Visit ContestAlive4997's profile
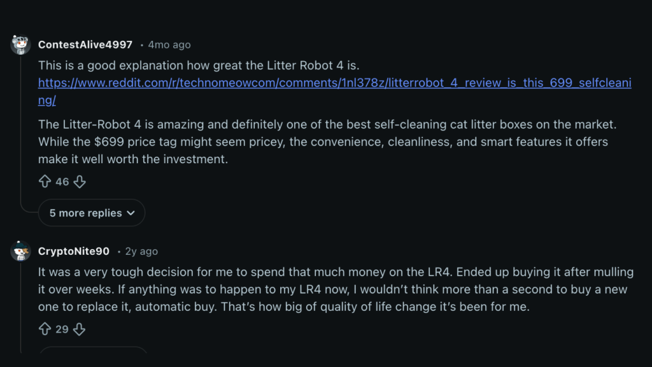Image resolution: width=652 pixels, height=367 pixels. click(85, 45)
